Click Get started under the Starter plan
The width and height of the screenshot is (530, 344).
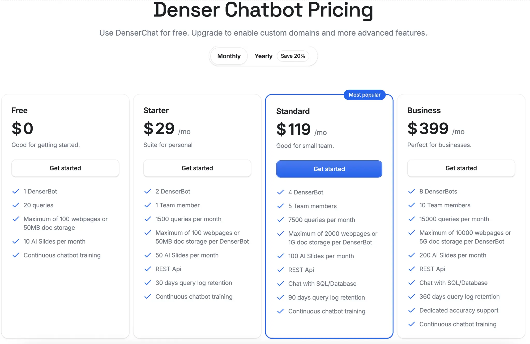tap(197, 168)
